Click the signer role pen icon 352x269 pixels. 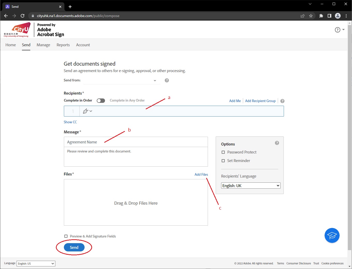pos(86,111)
